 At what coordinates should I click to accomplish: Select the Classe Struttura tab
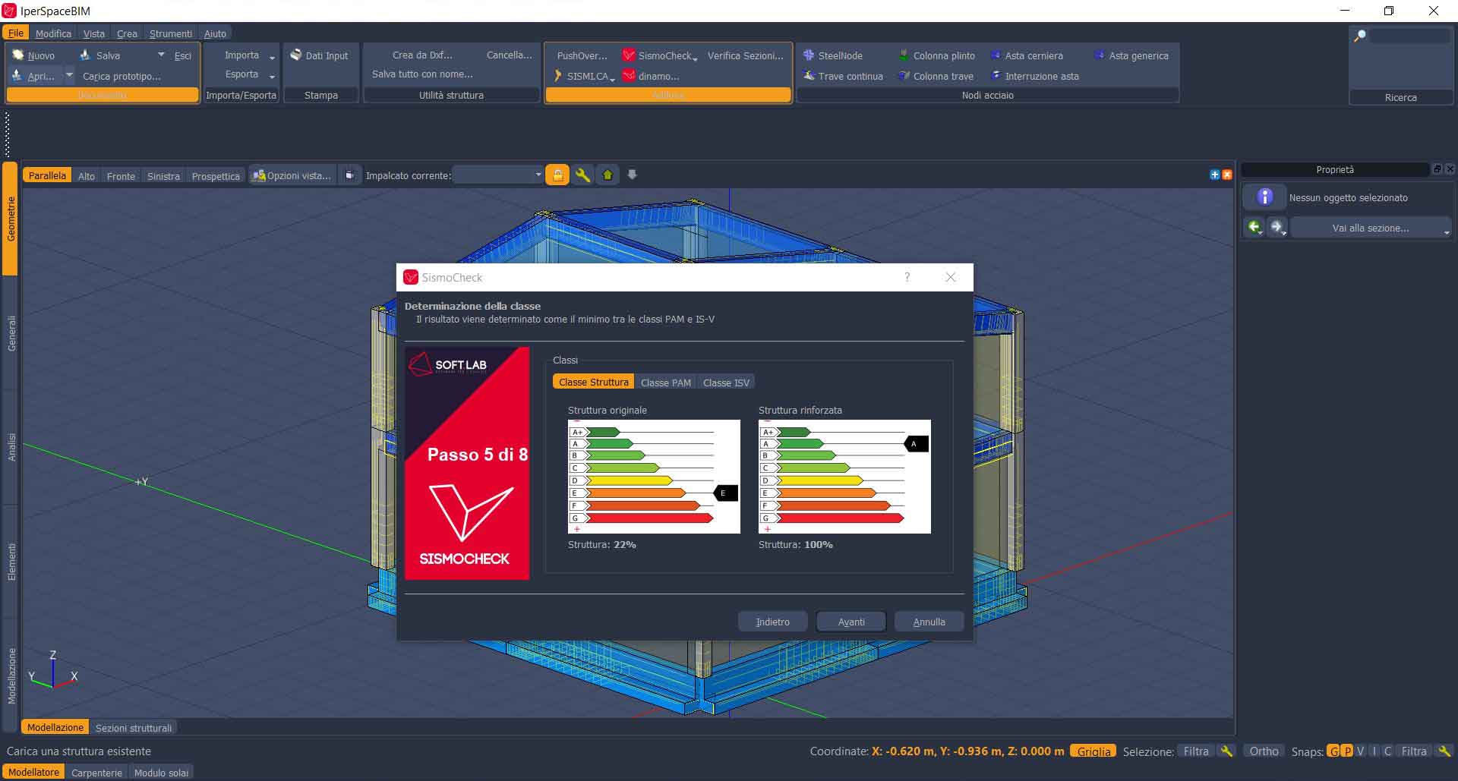(x=593, y=382)
